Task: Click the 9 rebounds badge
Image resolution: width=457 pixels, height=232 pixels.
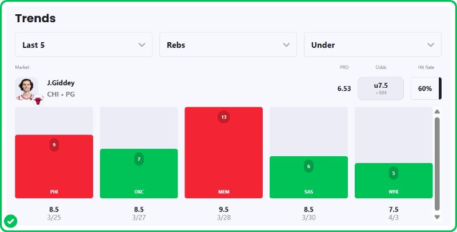Action: pos(54,145)
